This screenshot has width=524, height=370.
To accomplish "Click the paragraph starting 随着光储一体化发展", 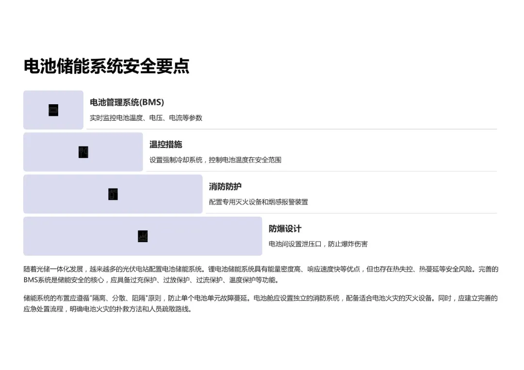I will (x=261, y=274).
